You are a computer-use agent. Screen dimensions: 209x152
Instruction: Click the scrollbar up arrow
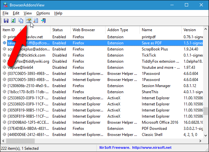pyautogui.click(x=206, y=30)
